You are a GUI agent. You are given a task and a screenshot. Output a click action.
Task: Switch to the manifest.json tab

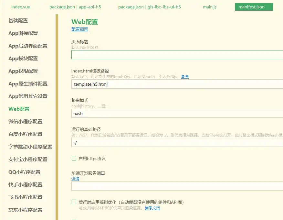(254, 6)
